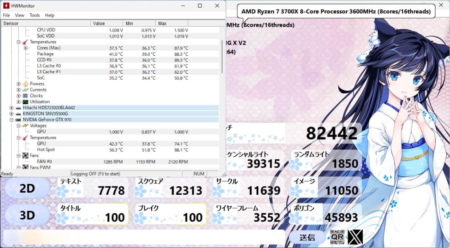This screenshot has width=450, height=248.
Task: Select the SoC VDD voltage row
Action: [110, 36]
